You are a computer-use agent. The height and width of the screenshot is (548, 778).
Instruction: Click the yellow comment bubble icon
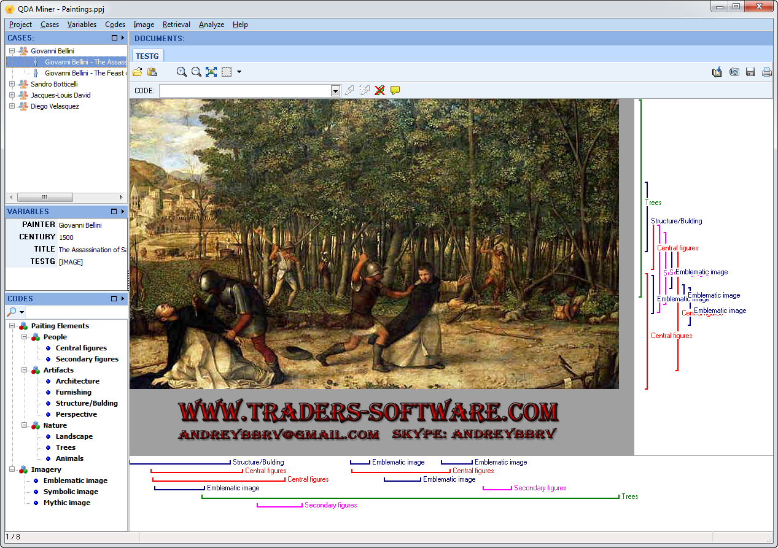tap(395, 90)
